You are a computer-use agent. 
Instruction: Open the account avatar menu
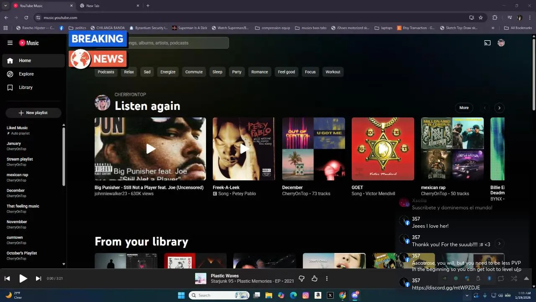point(501,43)
